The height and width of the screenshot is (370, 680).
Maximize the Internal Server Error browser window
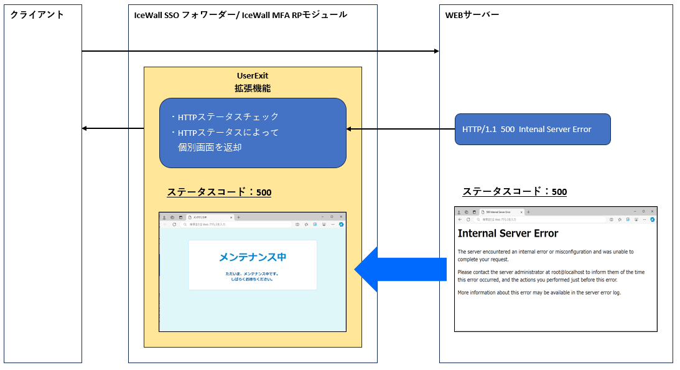(x=643, y=212)
